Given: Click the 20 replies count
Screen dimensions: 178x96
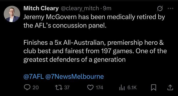Looking at the screenshot, I should pos(36,88).
